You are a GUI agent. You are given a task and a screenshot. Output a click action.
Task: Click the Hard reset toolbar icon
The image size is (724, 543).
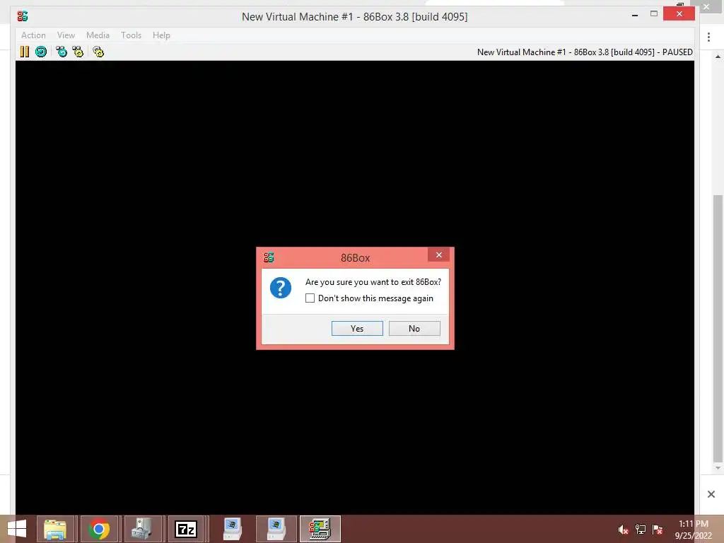[x=41, y=52]
